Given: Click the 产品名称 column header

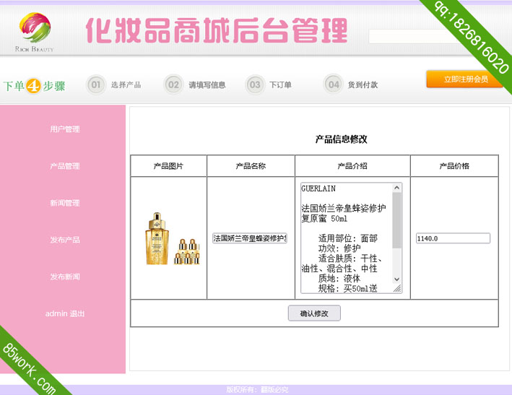Looking at the screenshot, I should (251, 166).
